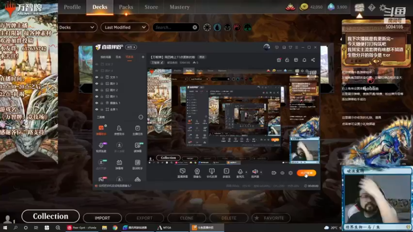Click the IMPORT deck button
The width and height of the screenshot is (413, 232).
102,218
